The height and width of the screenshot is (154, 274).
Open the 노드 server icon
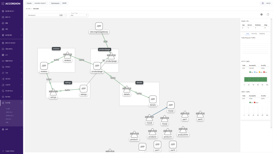[x=3, y=55]
